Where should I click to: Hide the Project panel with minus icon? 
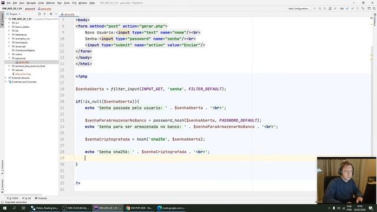coord(56,14)
